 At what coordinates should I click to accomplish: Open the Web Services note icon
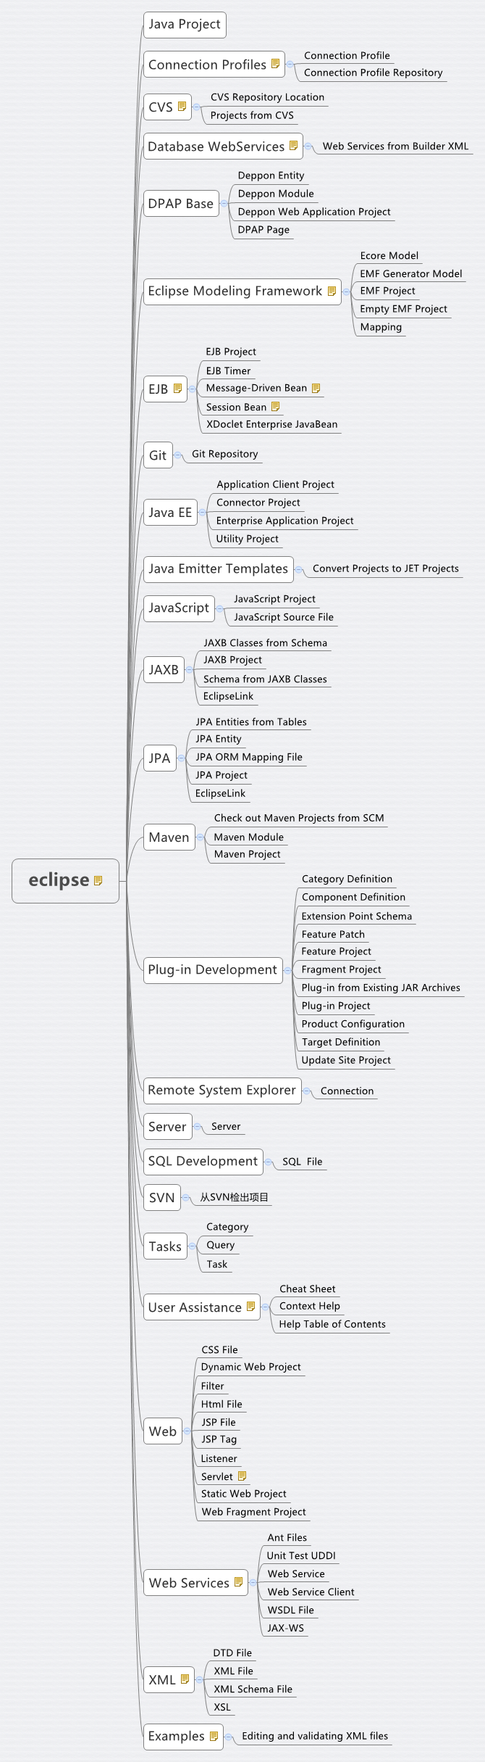coord(238,1582)
